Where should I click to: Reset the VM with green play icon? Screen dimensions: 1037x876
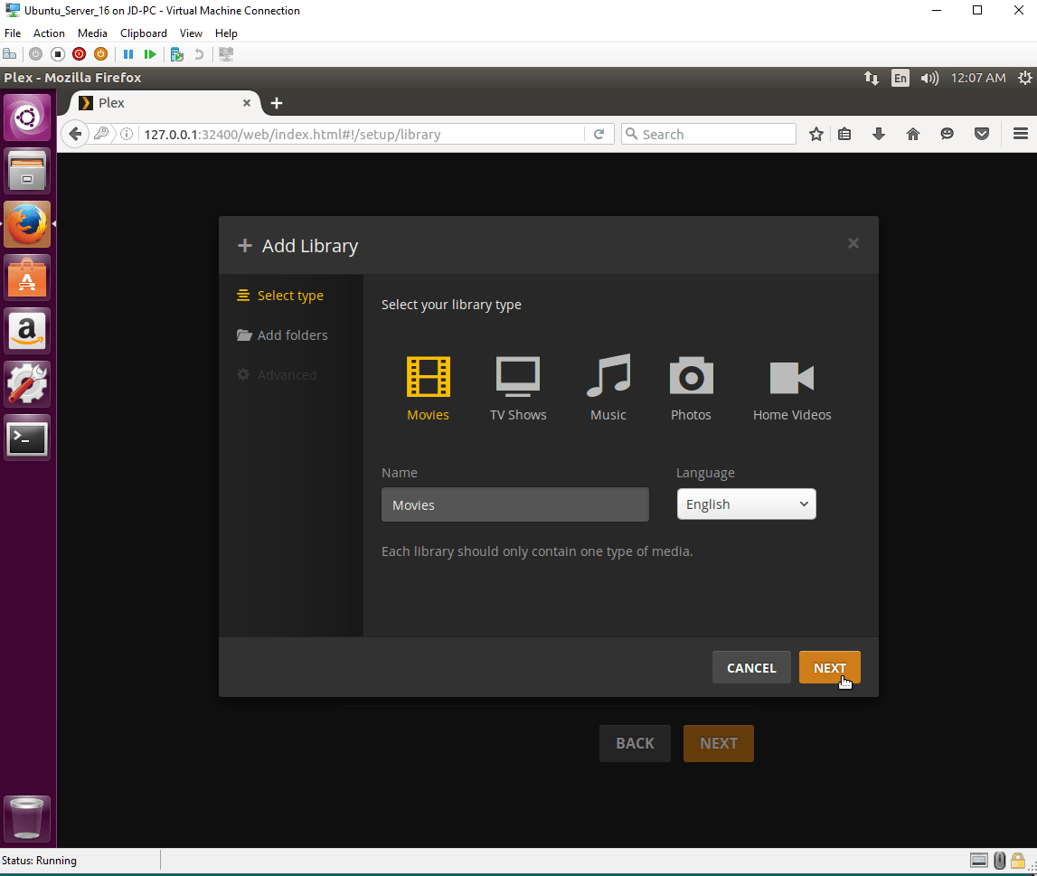[x=150, y=54]
